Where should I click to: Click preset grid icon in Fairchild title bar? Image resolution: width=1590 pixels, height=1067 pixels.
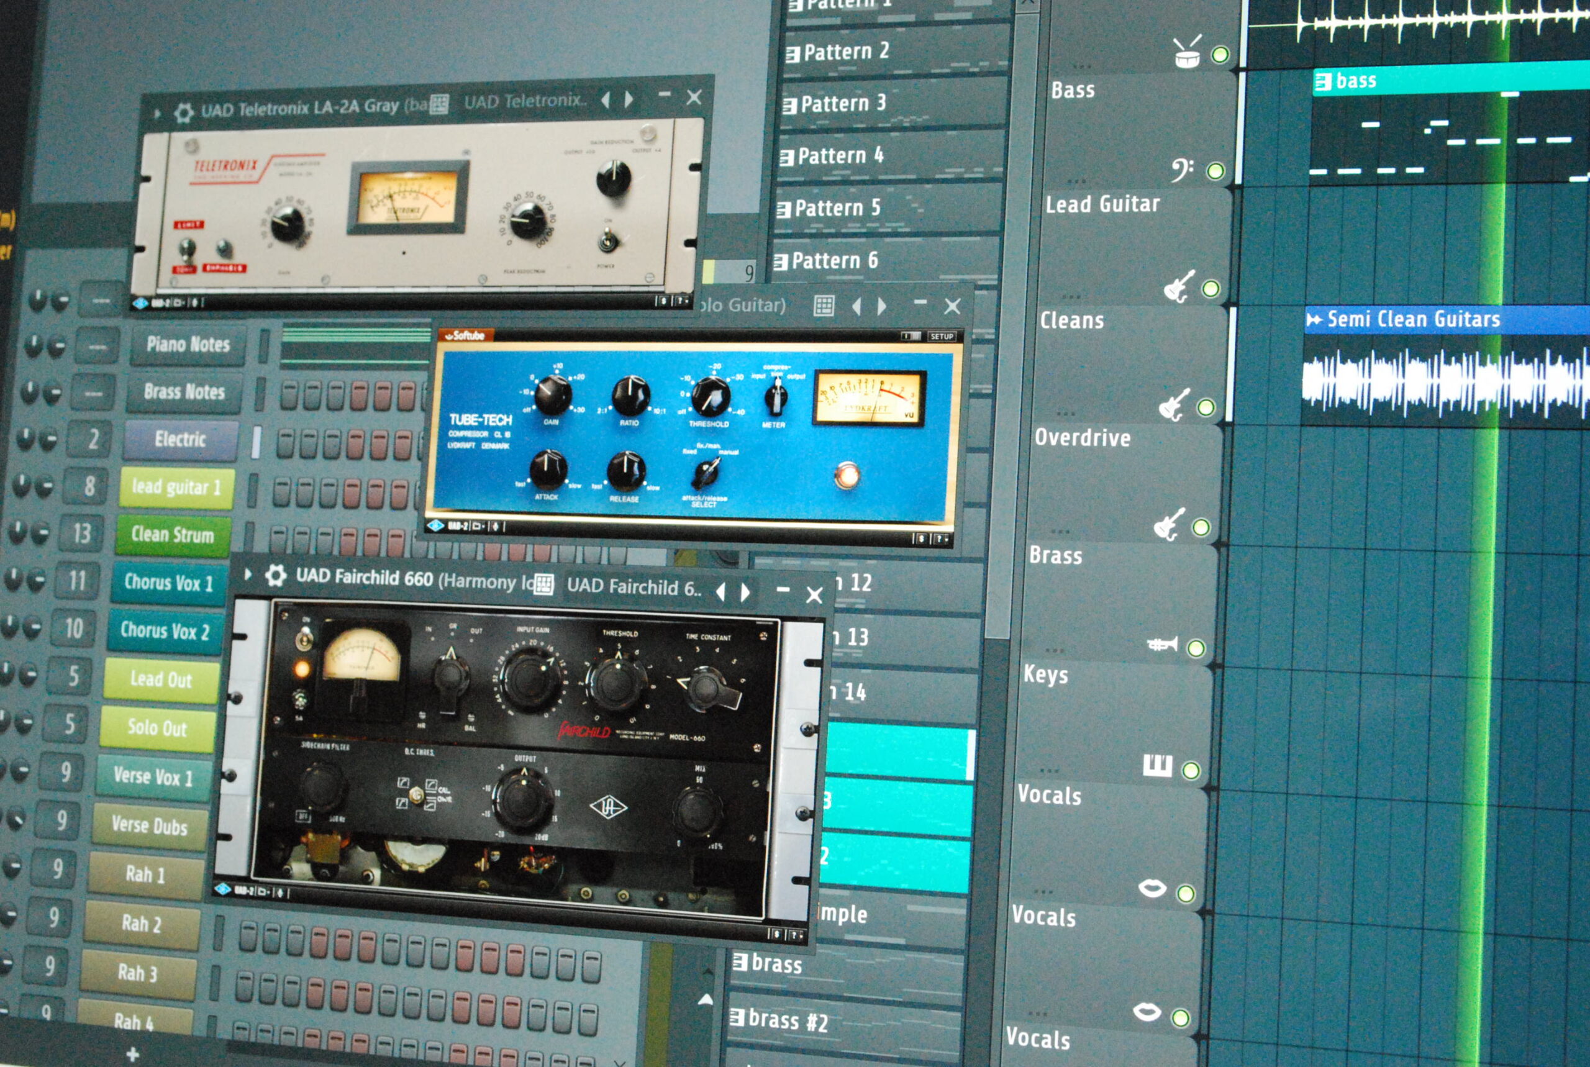543,584
